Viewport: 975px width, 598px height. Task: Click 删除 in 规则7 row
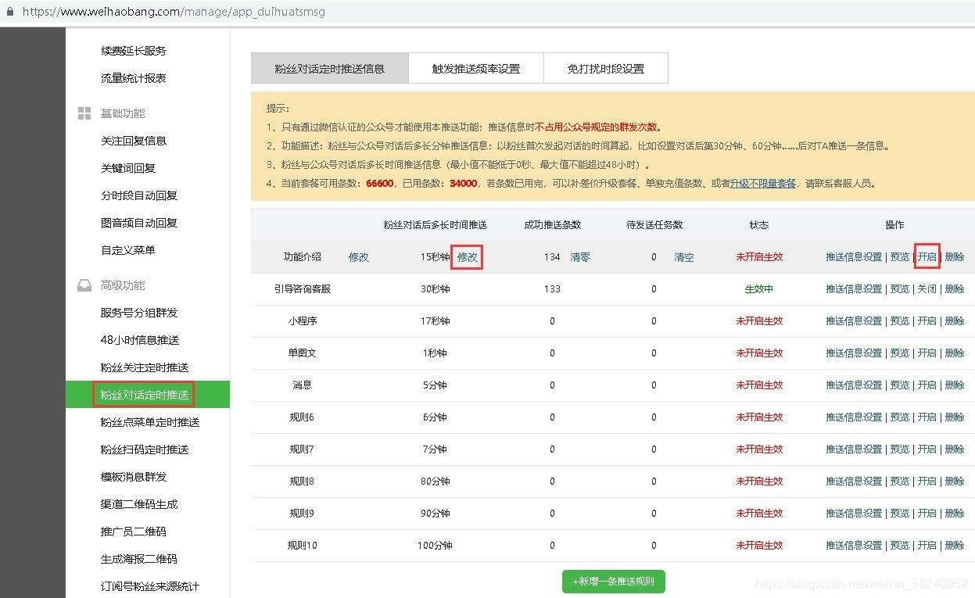[955, 449]
